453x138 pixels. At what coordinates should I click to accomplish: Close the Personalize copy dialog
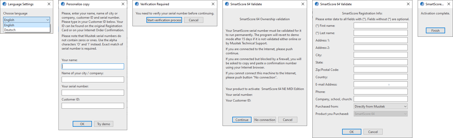(x=123, y=4)
